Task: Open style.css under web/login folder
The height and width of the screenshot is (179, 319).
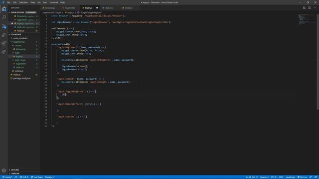Action: click(20, 68)
